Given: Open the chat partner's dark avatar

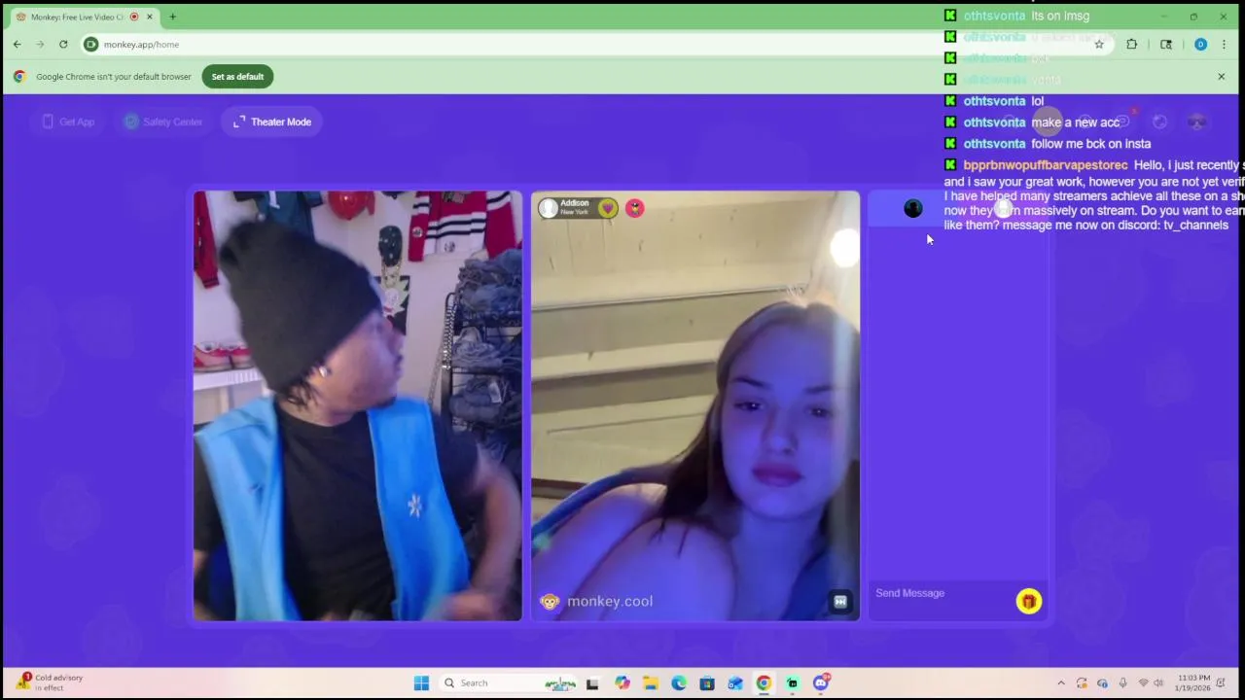Looking at the screenshot, I should tap(912, 208).
